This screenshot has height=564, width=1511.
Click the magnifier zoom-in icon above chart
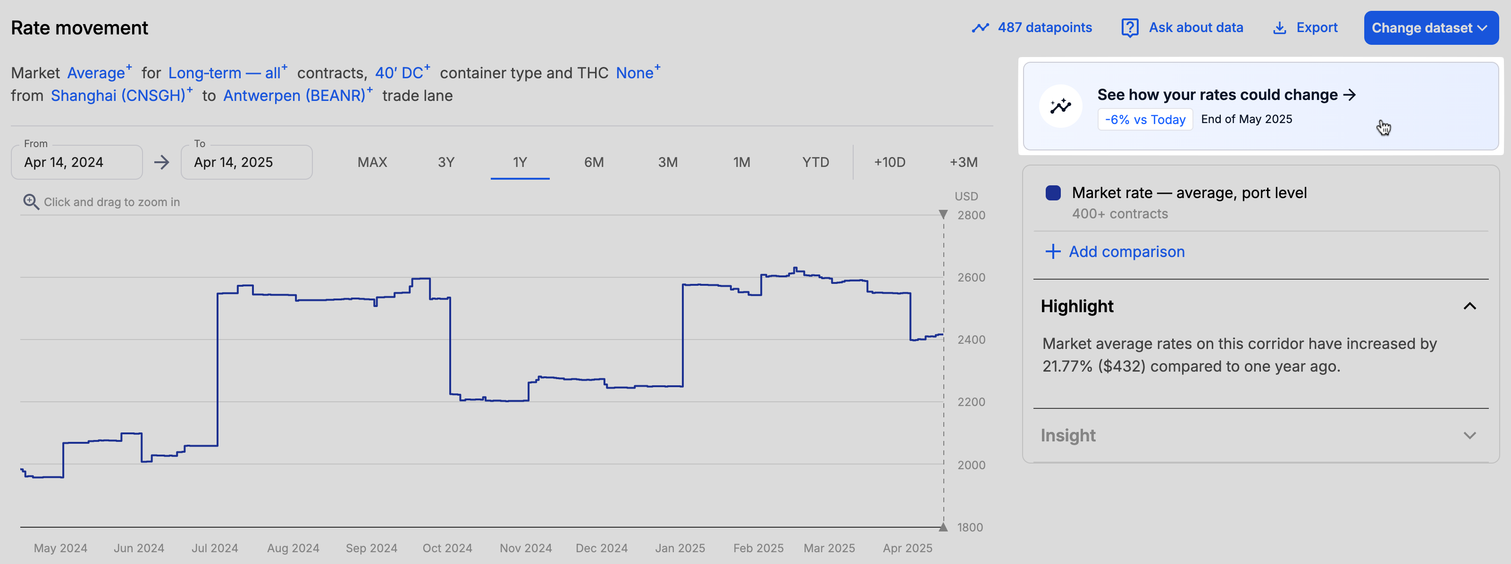(x=31, y=202)
